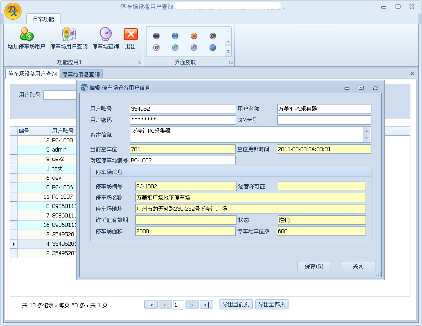Viewport: 422px width, 326px height.
Task: Open 停车场用户查询 from the ribbon
Action: [69, 38]
